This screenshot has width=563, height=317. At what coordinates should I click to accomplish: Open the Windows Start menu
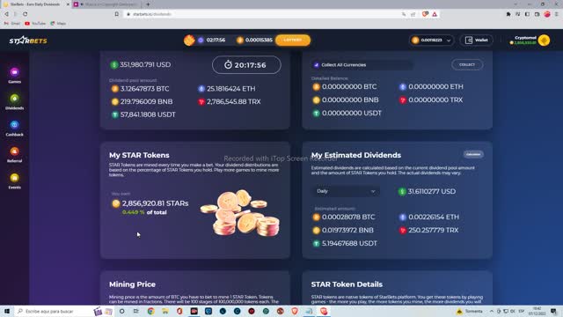7,311
